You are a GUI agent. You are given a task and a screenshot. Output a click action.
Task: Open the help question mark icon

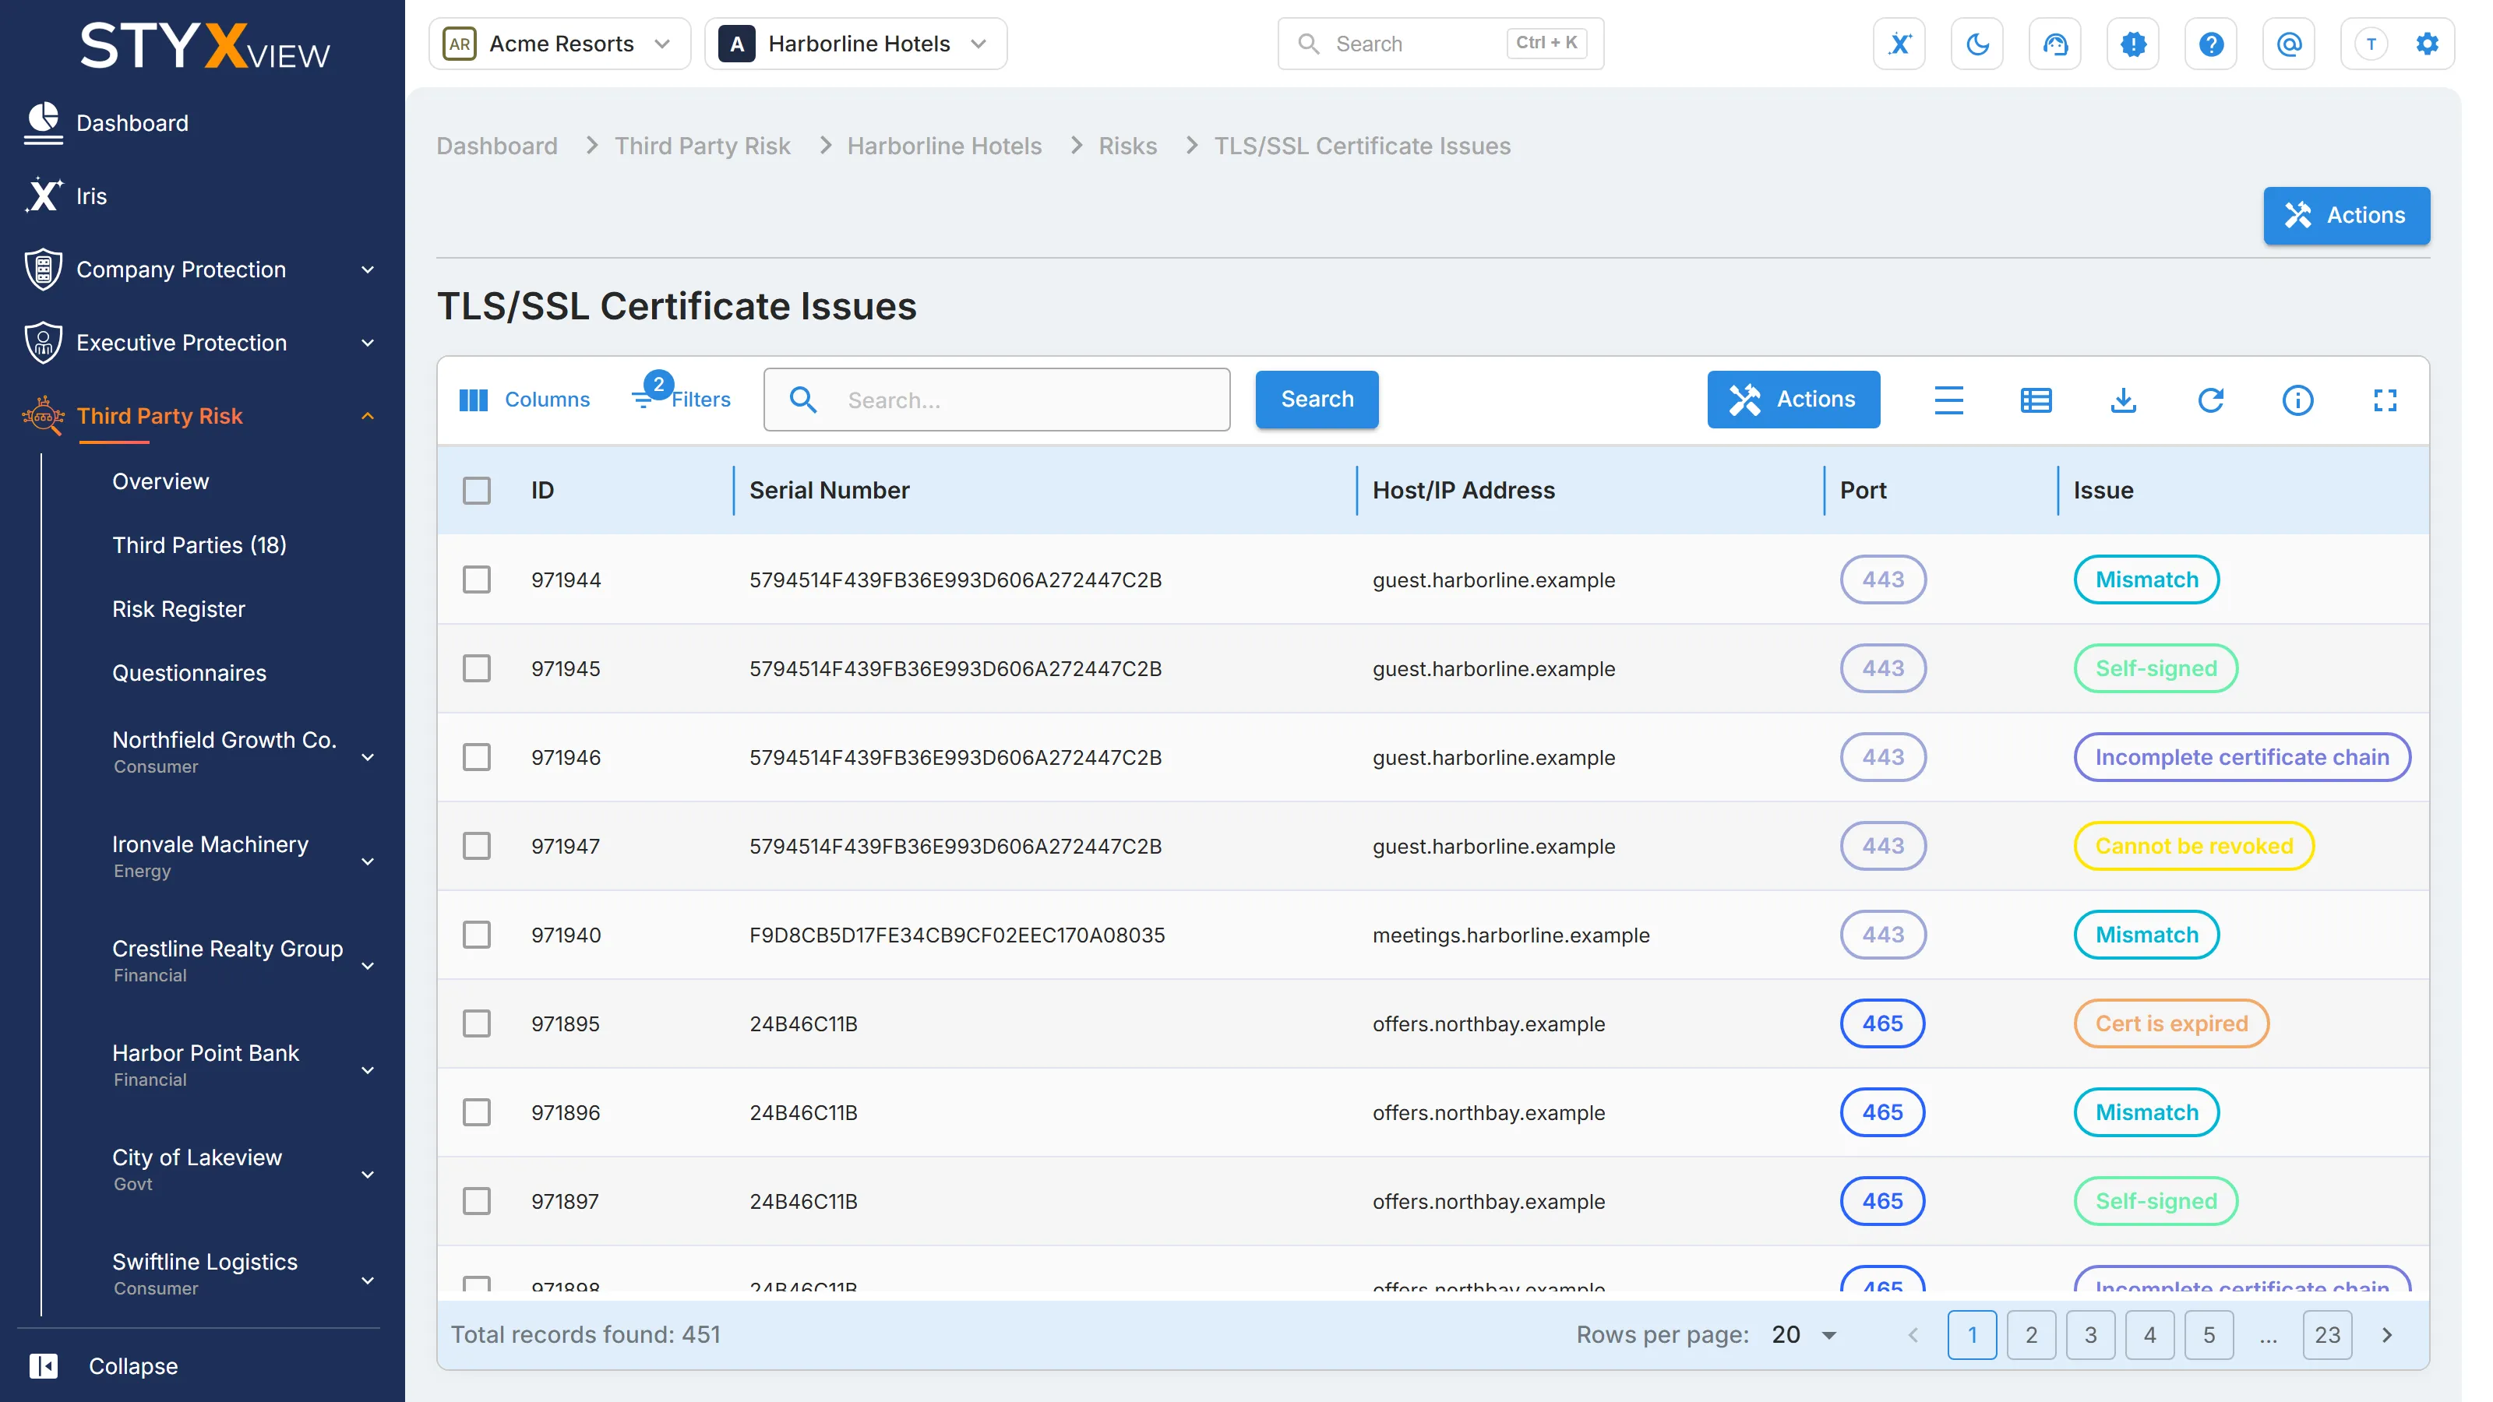(x=2210, y=44)
